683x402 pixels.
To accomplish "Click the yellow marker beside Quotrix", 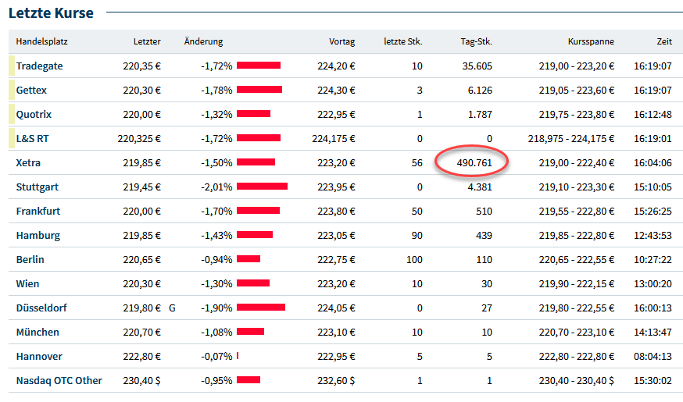I will point(11,115).
